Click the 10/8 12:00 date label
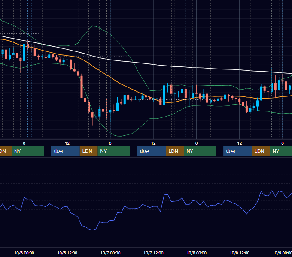Image resolution: width=292 pixels, height=257 pixels. (240, 253)
